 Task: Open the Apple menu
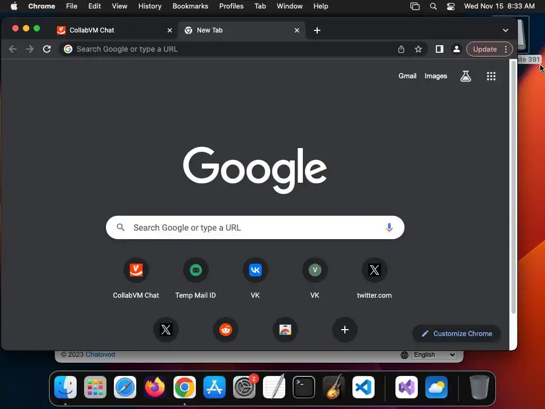[14, 6]
